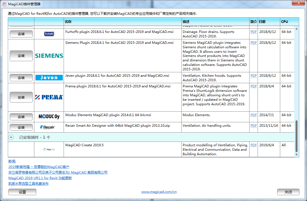307x201 pixels.
Task: Click the 关闭 button
Action: (x=288, y=192)
